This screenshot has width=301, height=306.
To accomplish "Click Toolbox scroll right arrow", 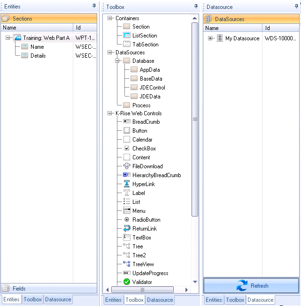I will [x=186, y=290].
